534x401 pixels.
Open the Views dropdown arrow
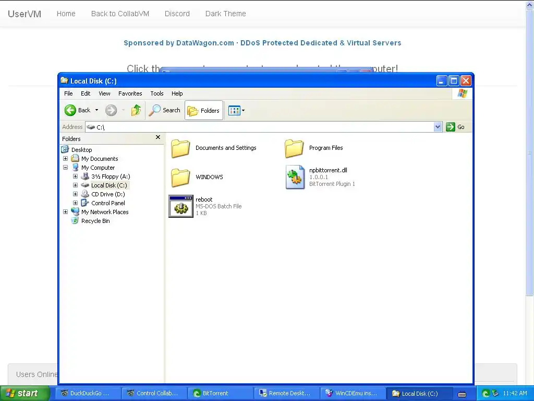pyautogui.click(x=243, y=111)
